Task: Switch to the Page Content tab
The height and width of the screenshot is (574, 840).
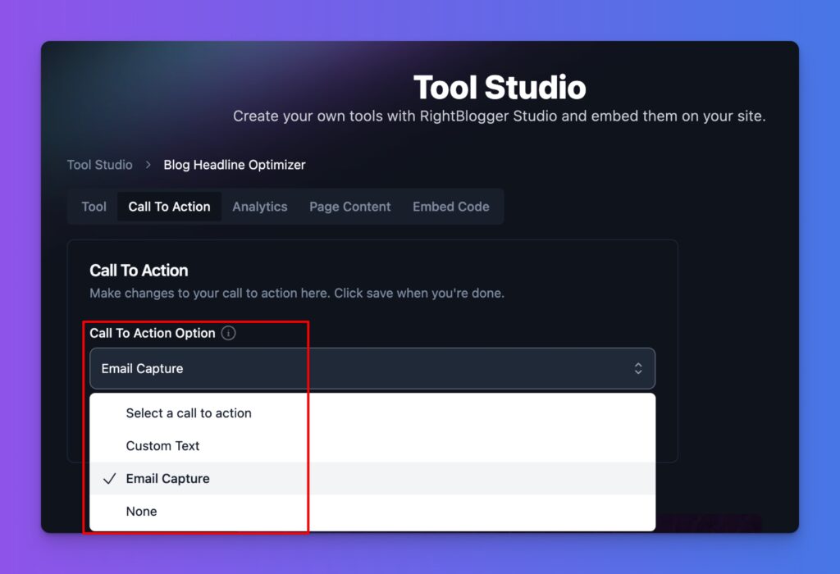Action: [x=349, y=206]
